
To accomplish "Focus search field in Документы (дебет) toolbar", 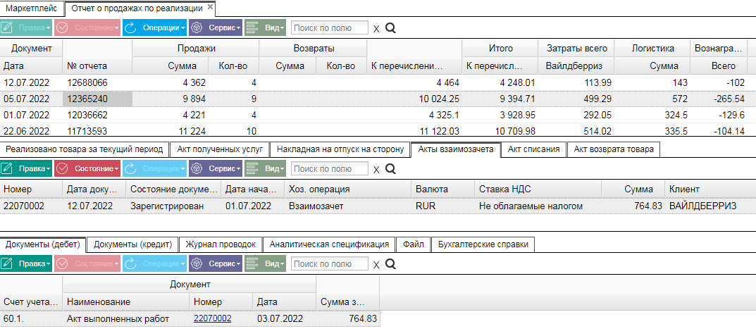I will (x=329, y=263).
